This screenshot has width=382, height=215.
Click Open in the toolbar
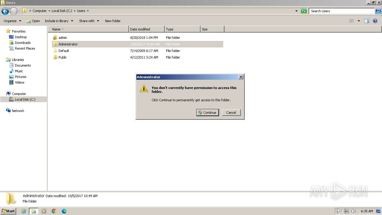[x=33, y=21]
